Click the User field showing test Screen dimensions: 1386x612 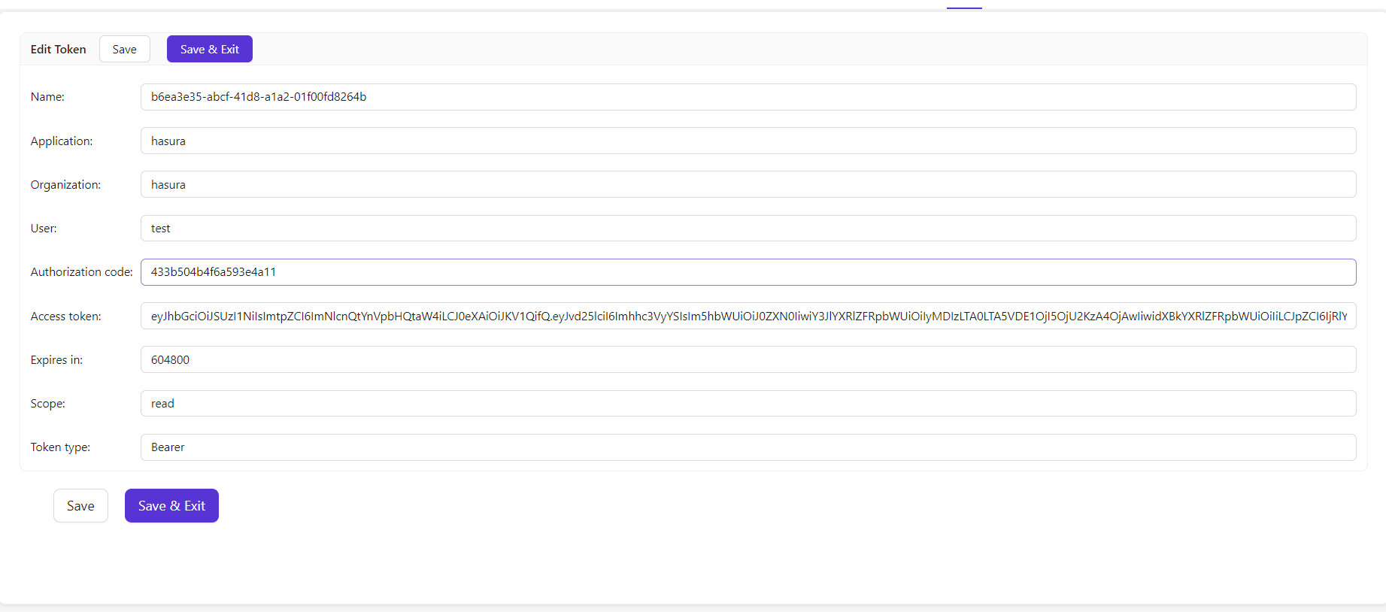pyautogui.click(x=748, y=229)
